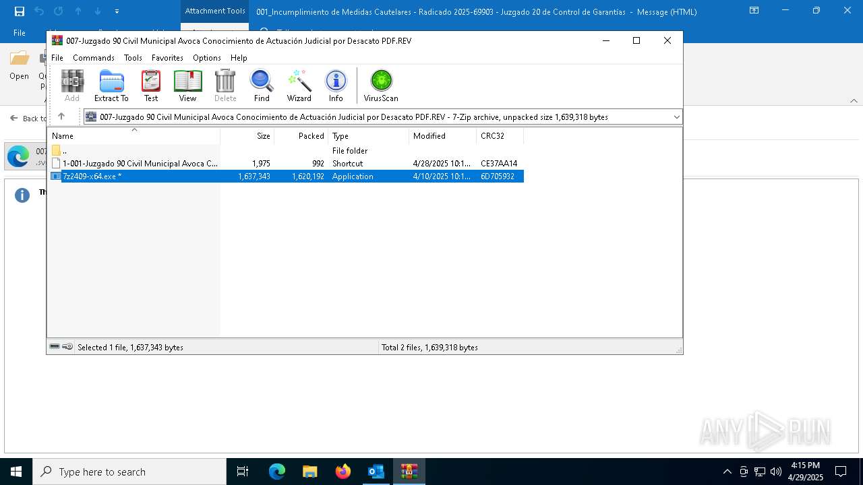Sort by Size column header
Screen dimensions: 863x485
[247, 135]
